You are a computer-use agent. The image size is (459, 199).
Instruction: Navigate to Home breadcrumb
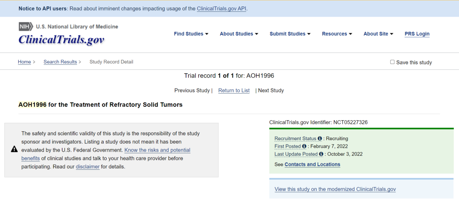point(24,62)
